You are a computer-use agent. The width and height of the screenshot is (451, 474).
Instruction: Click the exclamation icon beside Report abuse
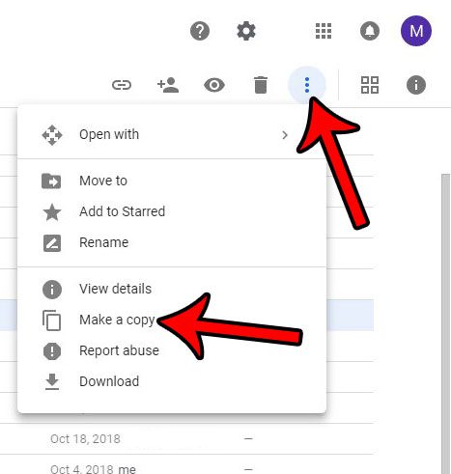(x=52, y=351)
